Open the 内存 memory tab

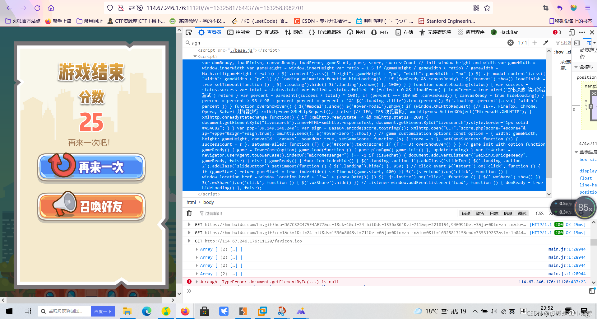pyautogui.click(x=380, y=32)
